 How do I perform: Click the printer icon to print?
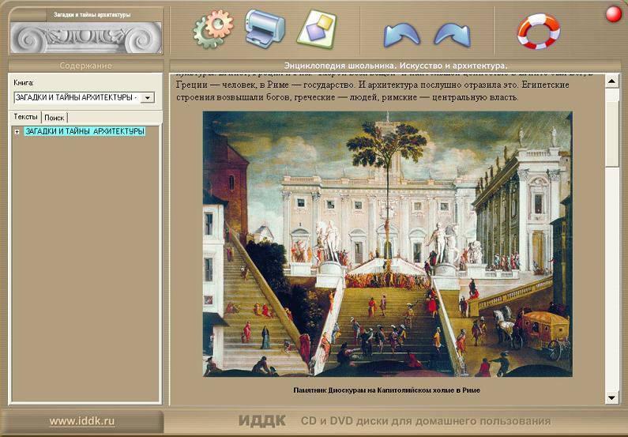tap(265, 29)
